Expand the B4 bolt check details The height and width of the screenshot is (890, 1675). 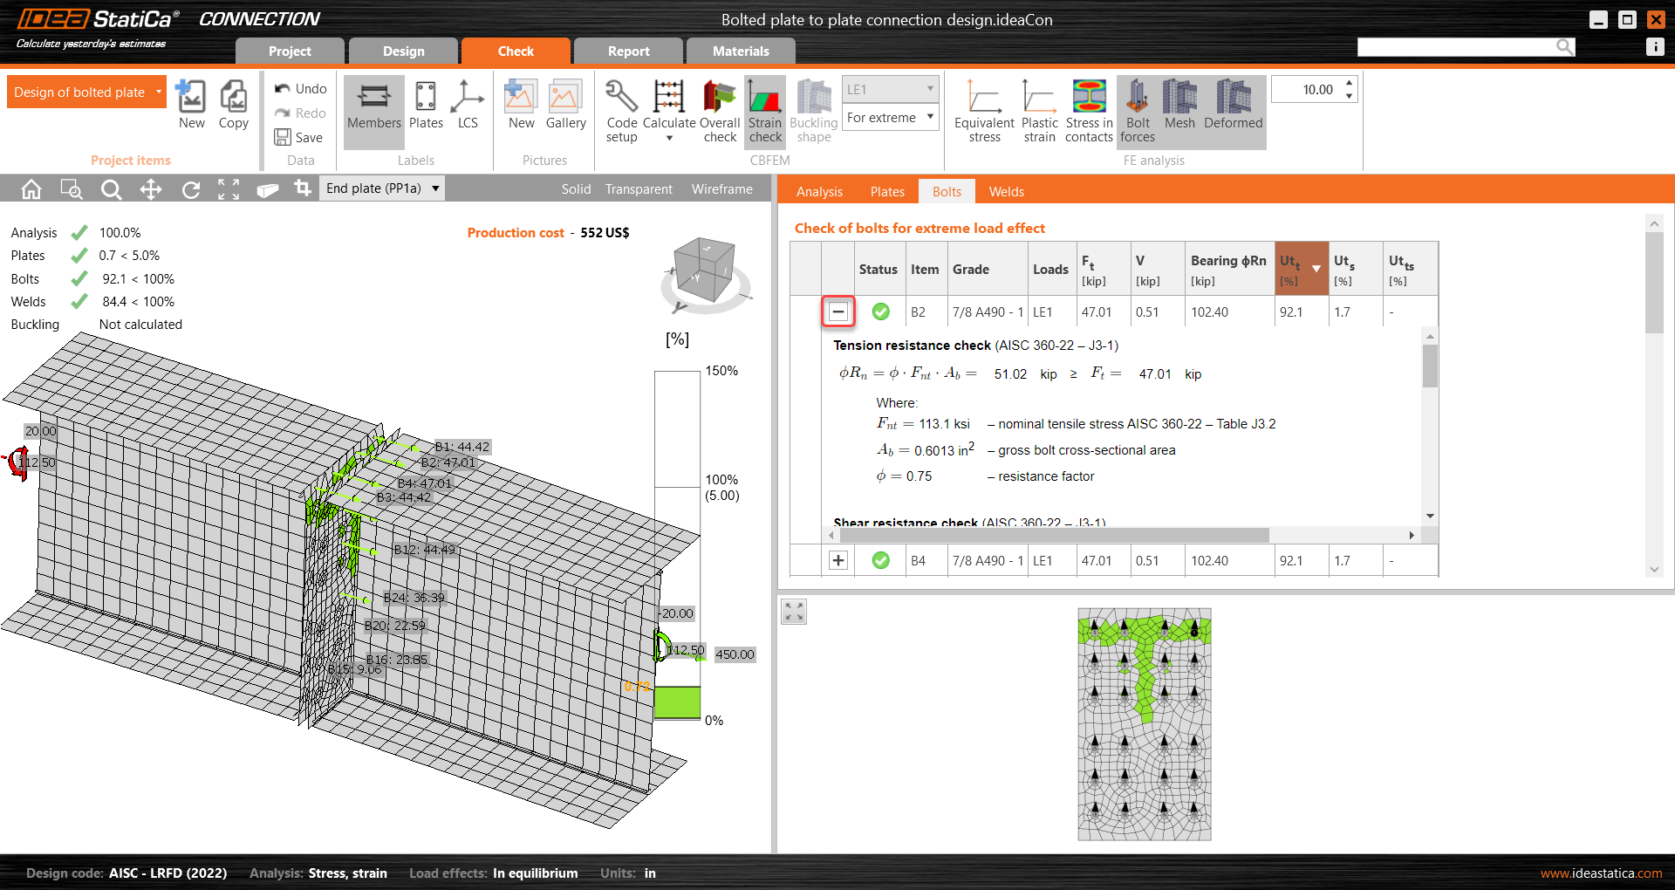coord(837,560)
